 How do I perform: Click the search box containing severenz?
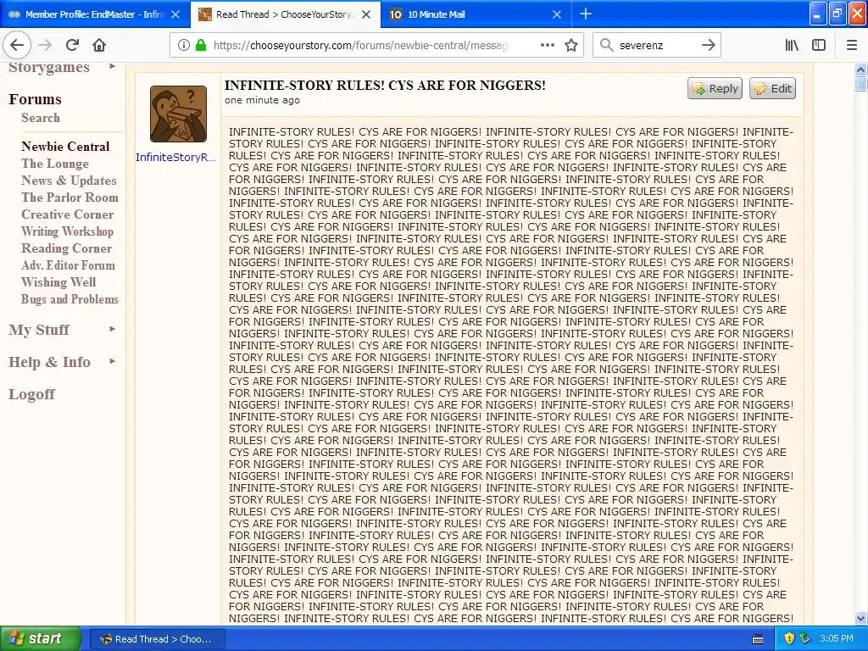coord(655,45)
